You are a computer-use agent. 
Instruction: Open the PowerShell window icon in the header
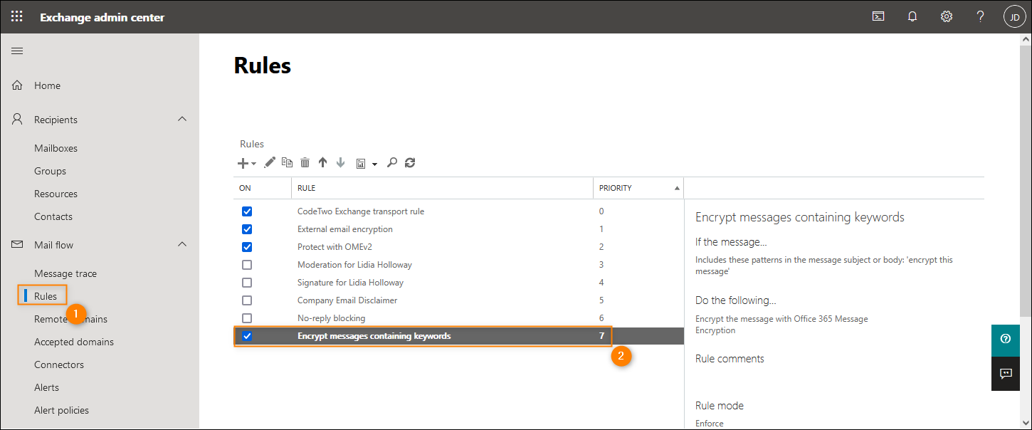pos(878,16)
